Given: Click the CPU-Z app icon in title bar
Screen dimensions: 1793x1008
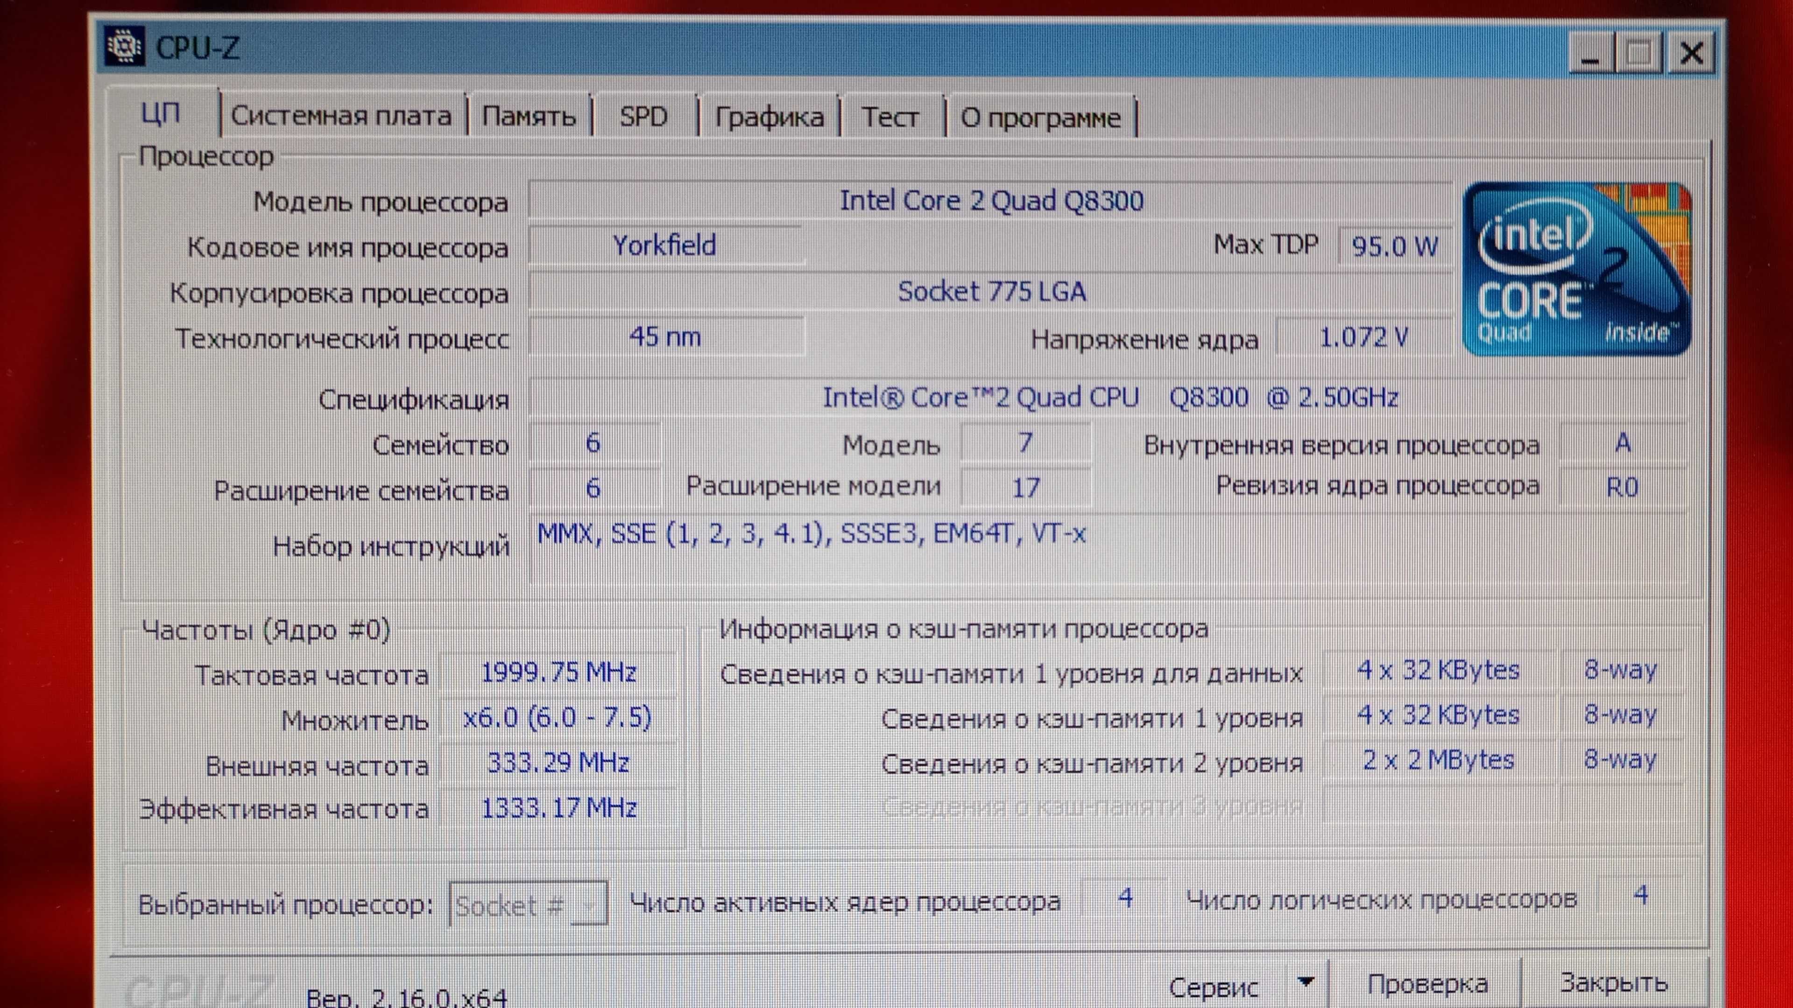Looking at the screenshot, I should 125,47.
